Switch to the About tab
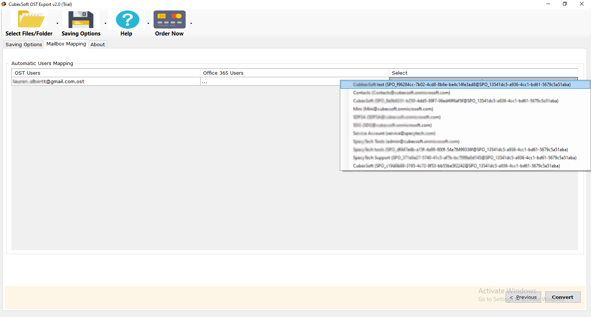Image resolution: width=591 pixels, height=317 pixels. [98, 44]
